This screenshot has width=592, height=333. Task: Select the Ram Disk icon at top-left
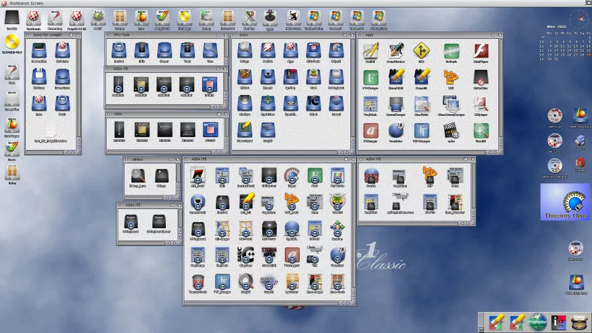[x=12, y=18]
